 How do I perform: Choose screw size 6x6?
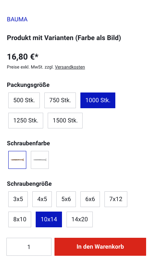[x=90, y=199]
